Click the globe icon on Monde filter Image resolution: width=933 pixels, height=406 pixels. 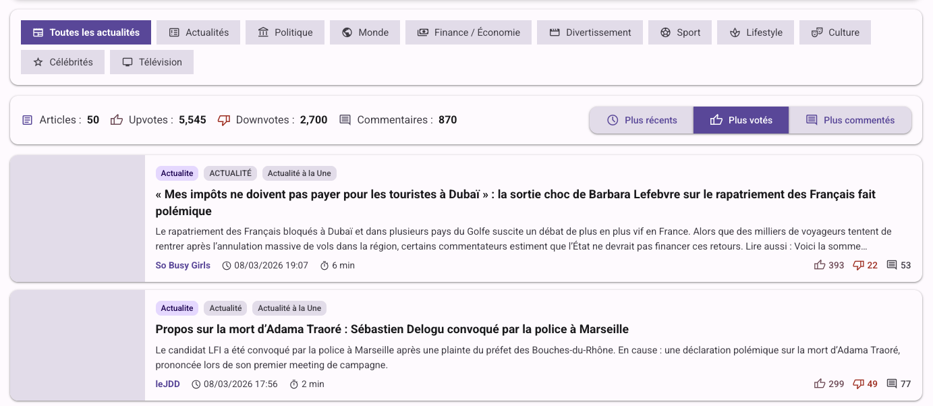[345, 32]
